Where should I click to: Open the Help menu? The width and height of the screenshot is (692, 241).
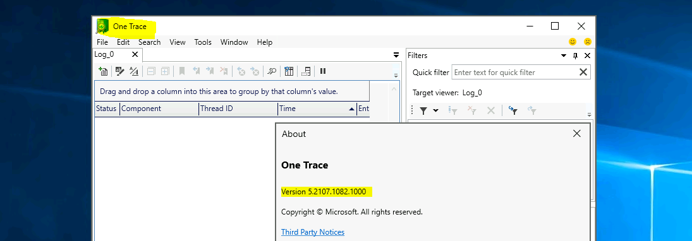click(x=265, y=42)
